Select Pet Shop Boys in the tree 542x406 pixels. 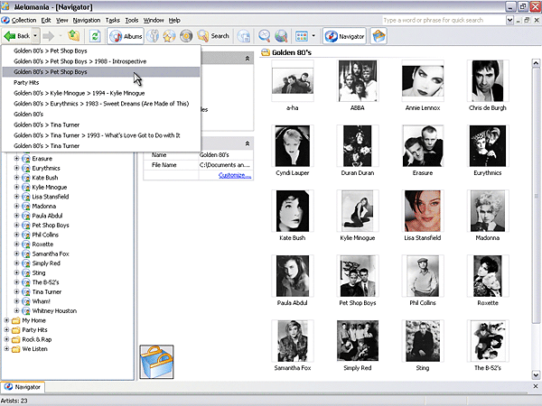pyautogui.click(x=51, y=226)
